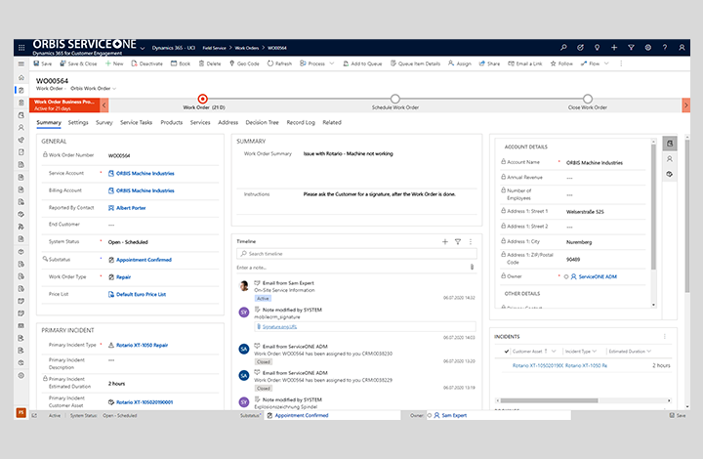Click the Enter a note field

click(x=351, y=268)
